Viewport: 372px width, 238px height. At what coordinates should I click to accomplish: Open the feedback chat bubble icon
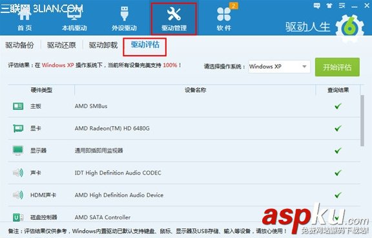[316, 6]
